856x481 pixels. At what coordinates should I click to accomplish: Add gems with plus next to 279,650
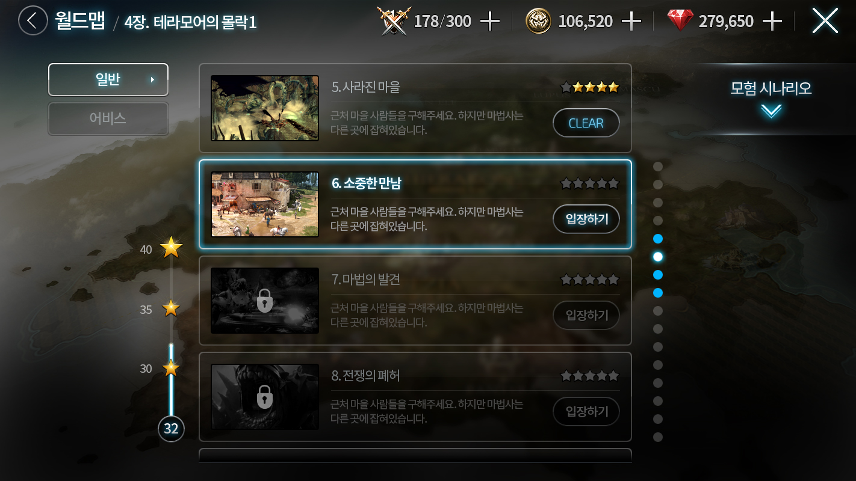pyautogui.click(x=772, y=22)
